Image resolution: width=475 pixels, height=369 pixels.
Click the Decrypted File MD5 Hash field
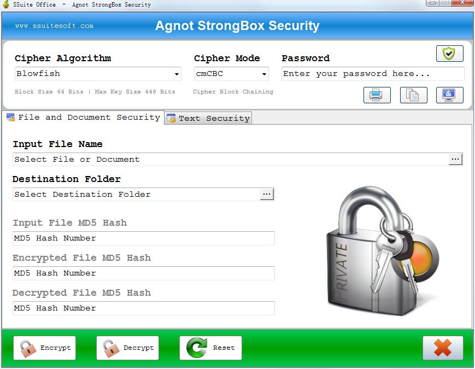click(x=144, y=308)
